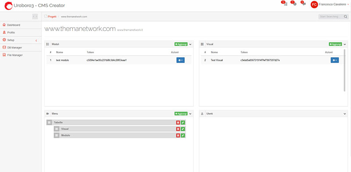Expand the Setup sidebar menu

[x=21, y=40]
